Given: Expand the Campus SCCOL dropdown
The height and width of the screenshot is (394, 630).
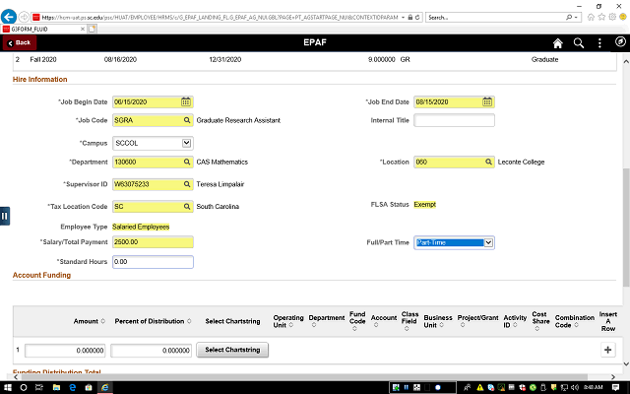Looking at the screenshot, I should [x=186, y=143].
